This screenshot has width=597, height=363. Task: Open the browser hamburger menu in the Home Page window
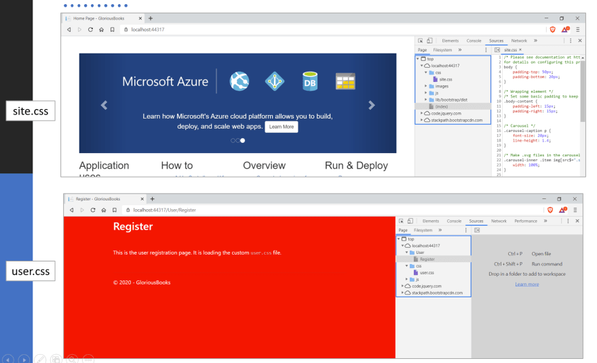pos(577,29)
